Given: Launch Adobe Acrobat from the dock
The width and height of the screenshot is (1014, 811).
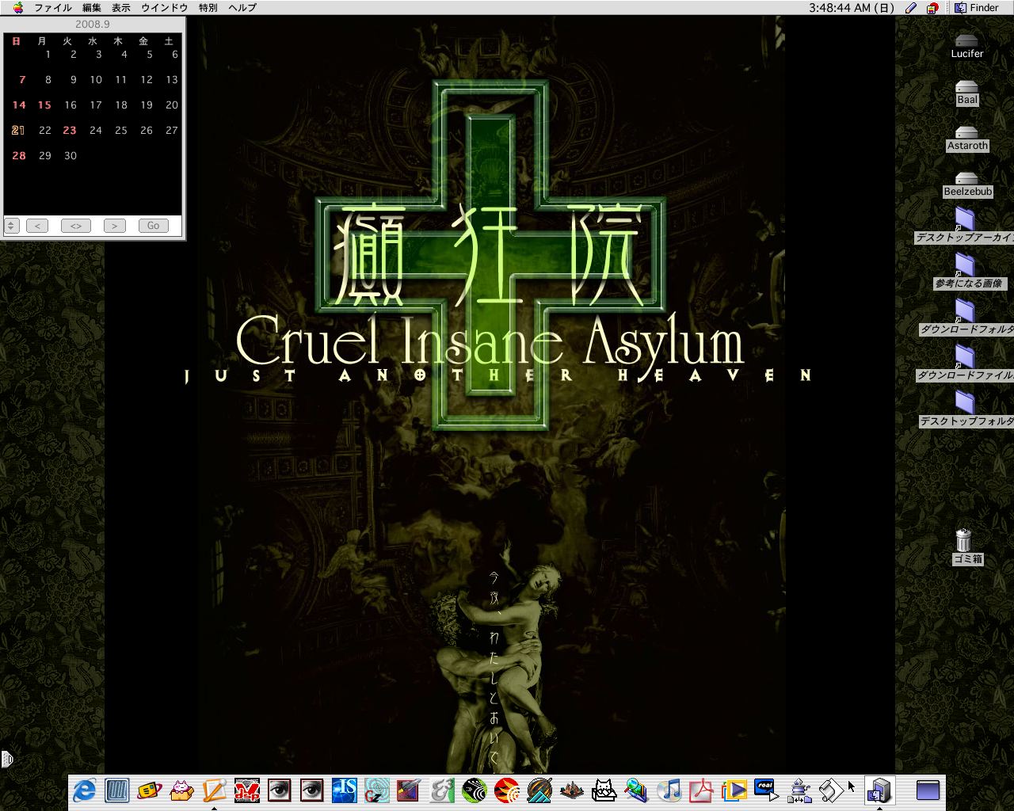Looking at the screenshot, I should 701,790.
